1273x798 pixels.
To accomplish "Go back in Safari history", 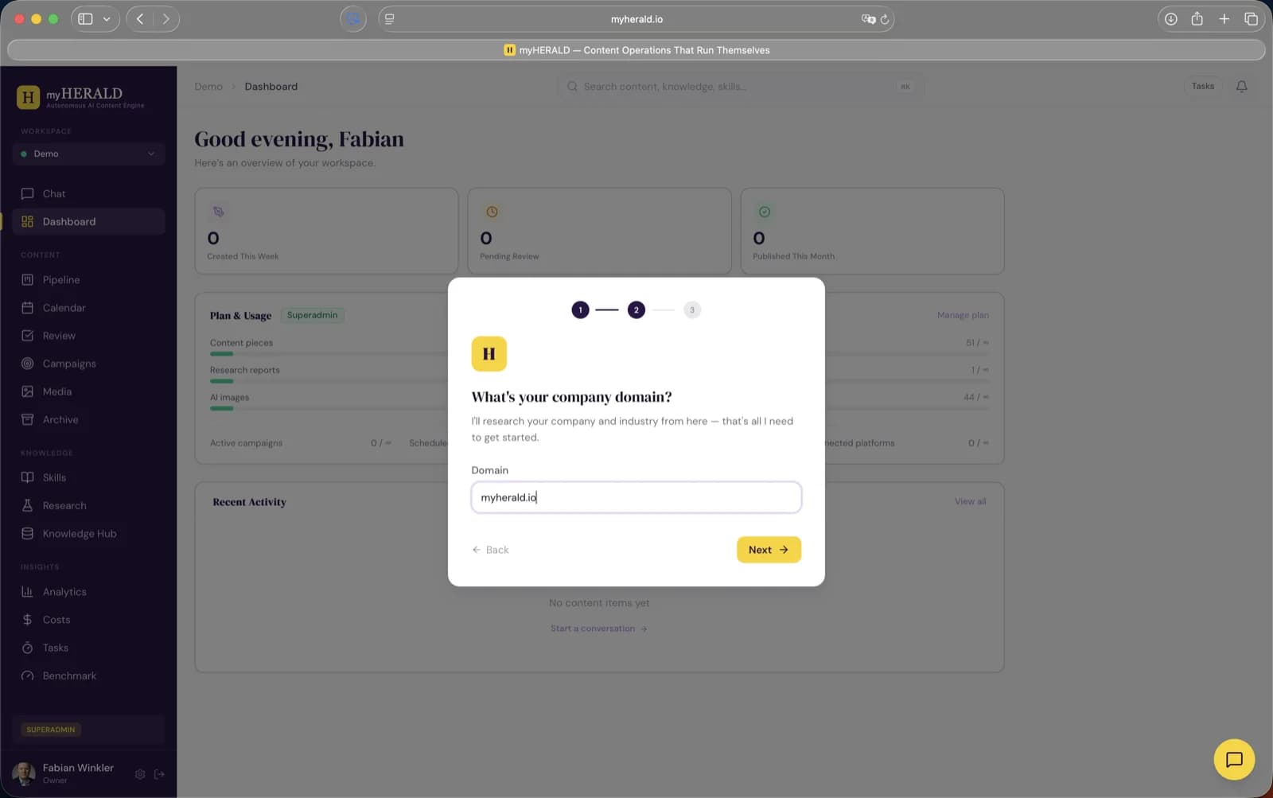I will click(140, 19).
